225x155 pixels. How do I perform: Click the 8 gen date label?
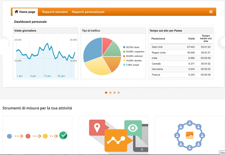33,76
